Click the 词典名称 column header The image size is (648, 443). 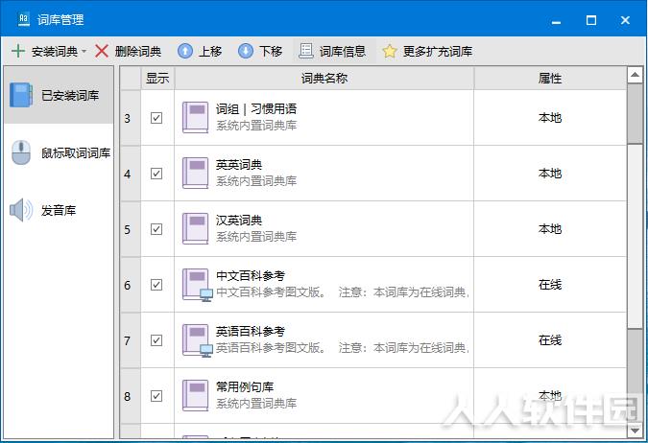pos(324,78)
